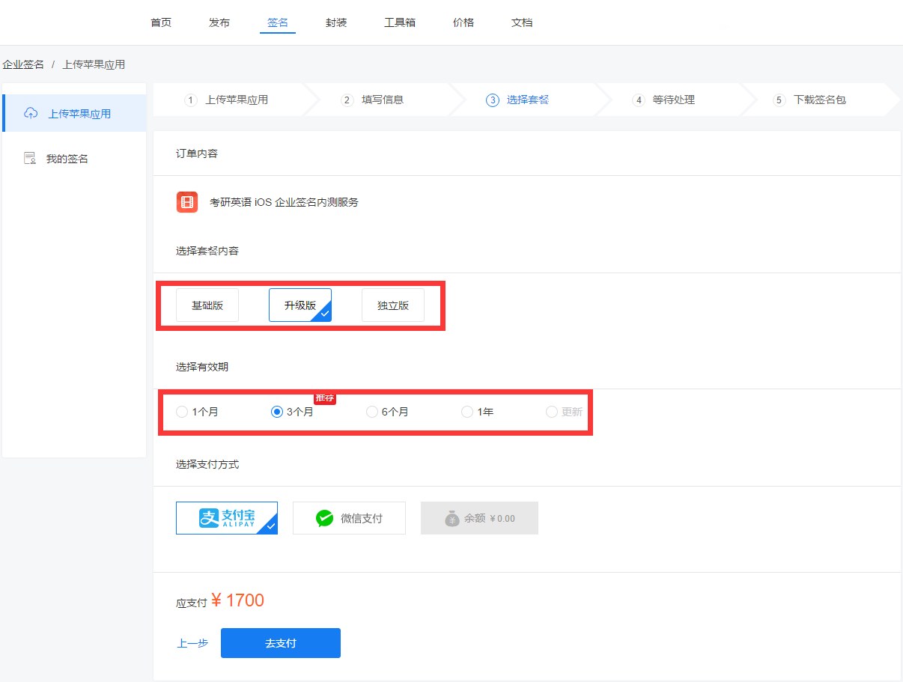This screenshot has width=903, height=682.
Task: Select the 1个月 validity radio button
Action: (x=182, y=412)
